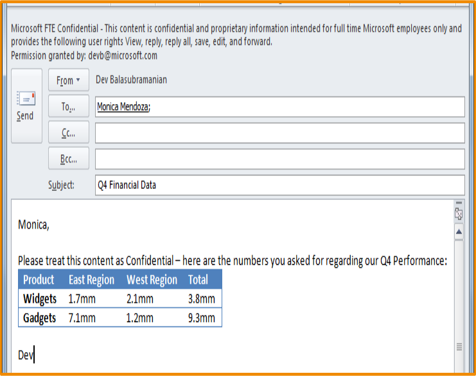The width and height of the screenshot is (476, 376).
Task: Click the Microsoft FTE Confidential permission banner
Action: [236, 35]
